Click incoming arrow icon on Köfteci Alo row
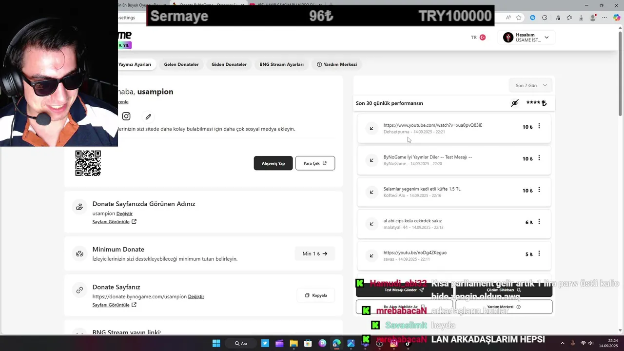This screenshot has height=351, width=624. [x=371, y=192]
